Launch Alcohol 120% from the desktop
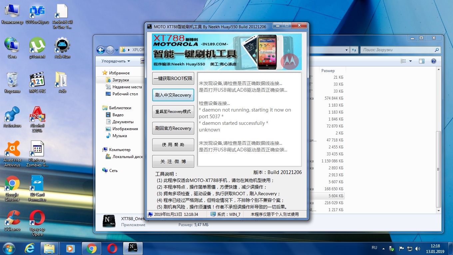 (37, 119)
